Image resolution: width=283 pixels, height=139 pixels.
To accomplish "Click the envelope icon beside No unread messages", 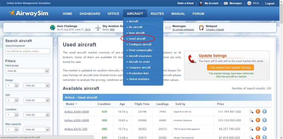I will 168,28.
